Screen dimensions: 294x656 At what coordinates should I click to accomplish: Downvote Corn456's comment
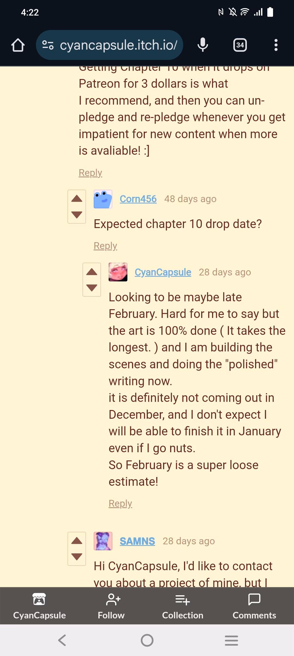pyautogui.click(x=77, y=215)
